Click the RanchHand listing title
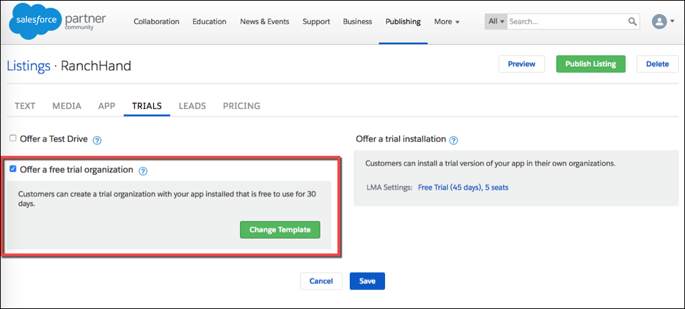The width and height of the screenshot is (685, 309). tap(96, 66)
